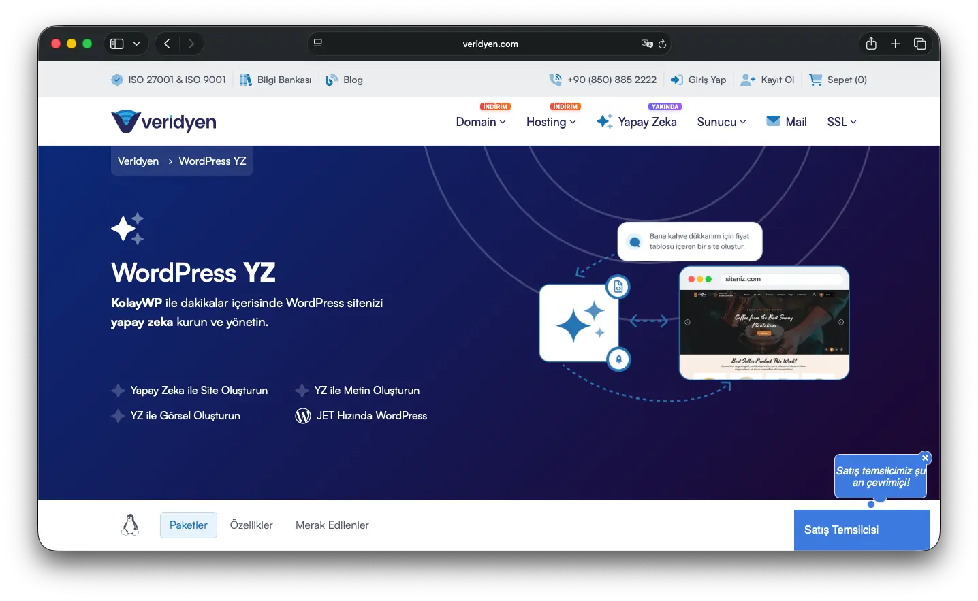Close the sales representative chat popup
The image size is (978, 601).
click(x=925, y=458)
